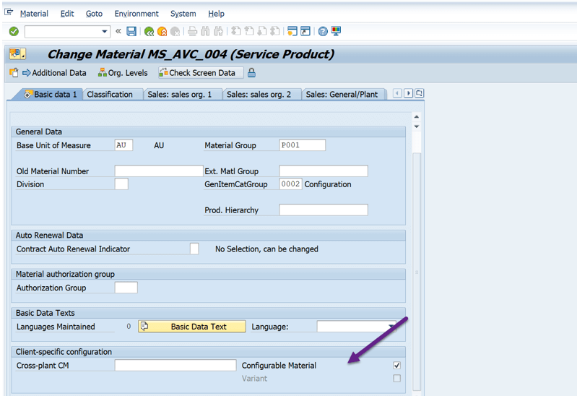Click scroll up arrow of form area

417,117
